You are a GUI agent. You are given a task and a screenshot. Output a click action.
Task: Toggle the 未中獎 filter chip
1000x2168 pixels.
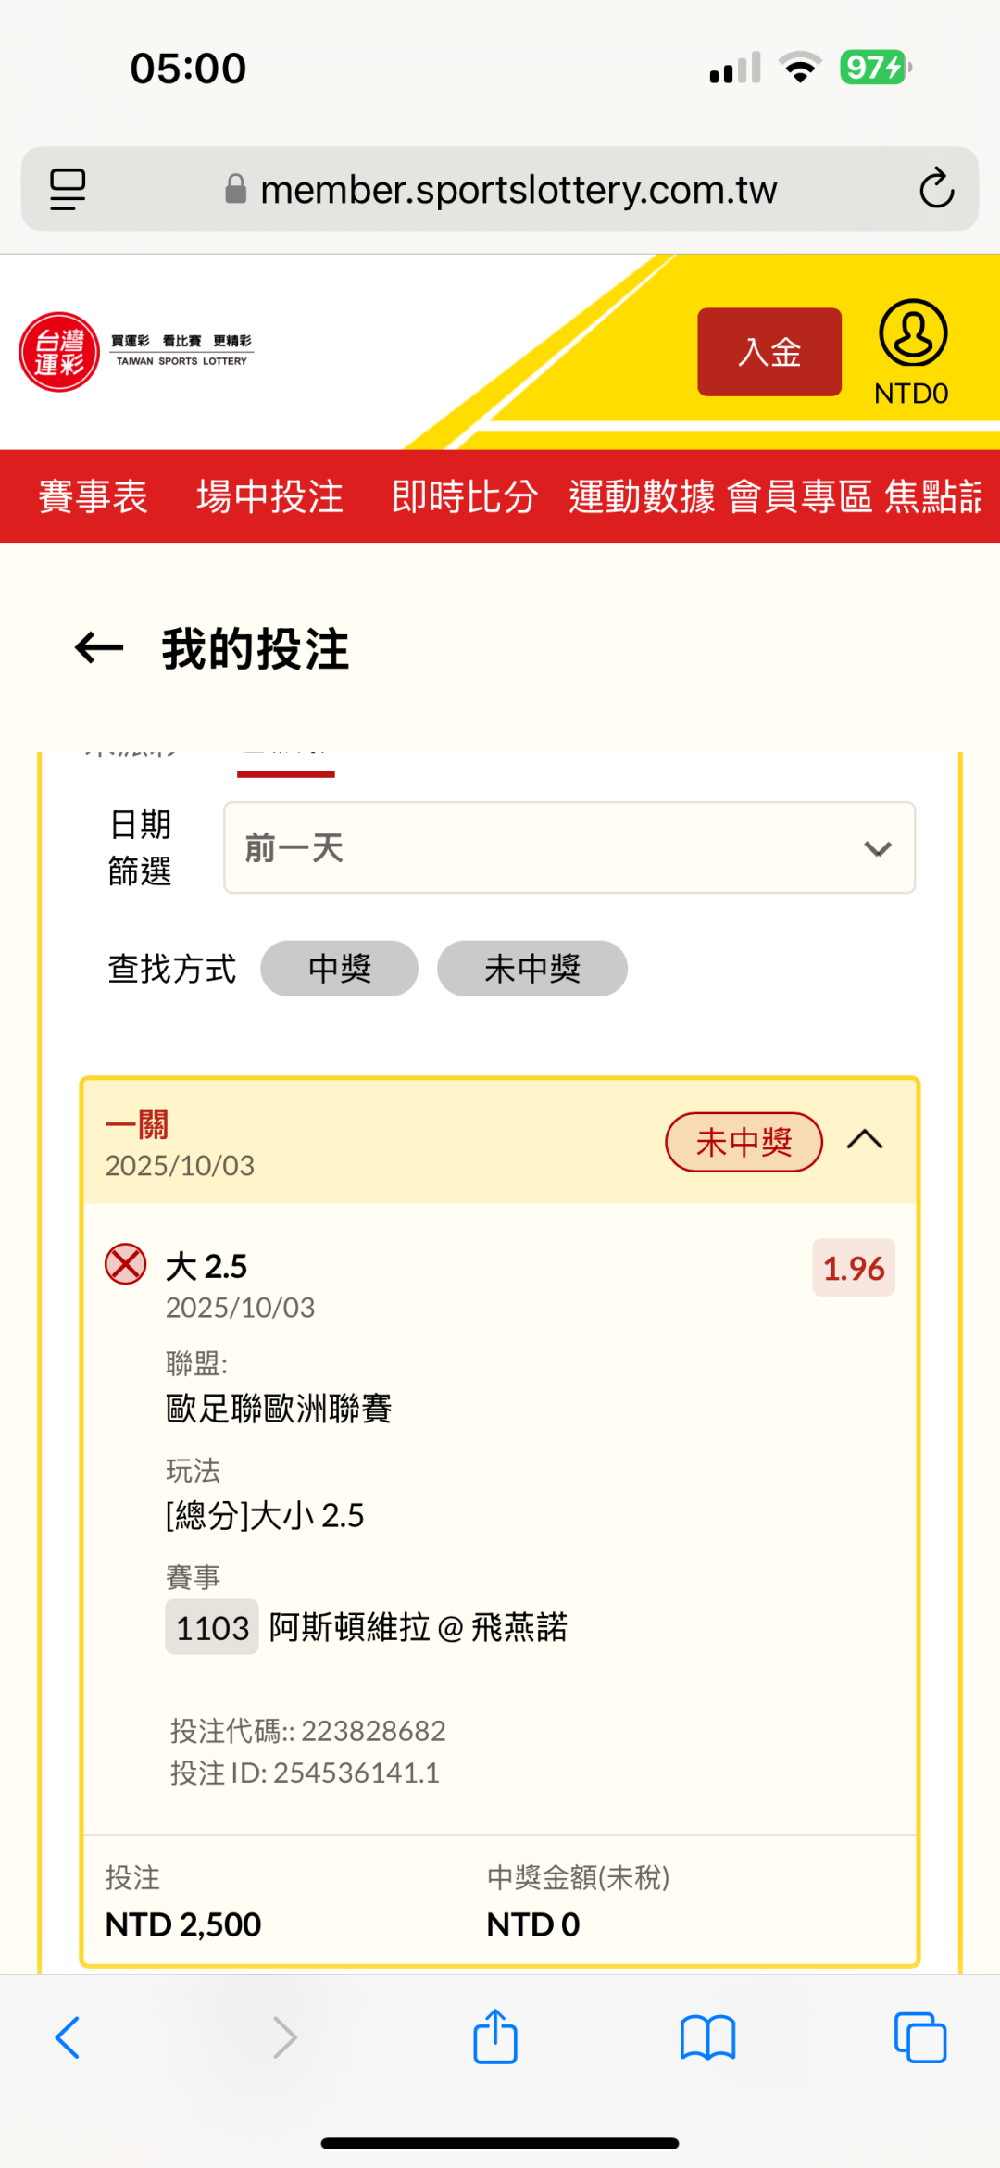pyautogui.click(x=532, y=969)
